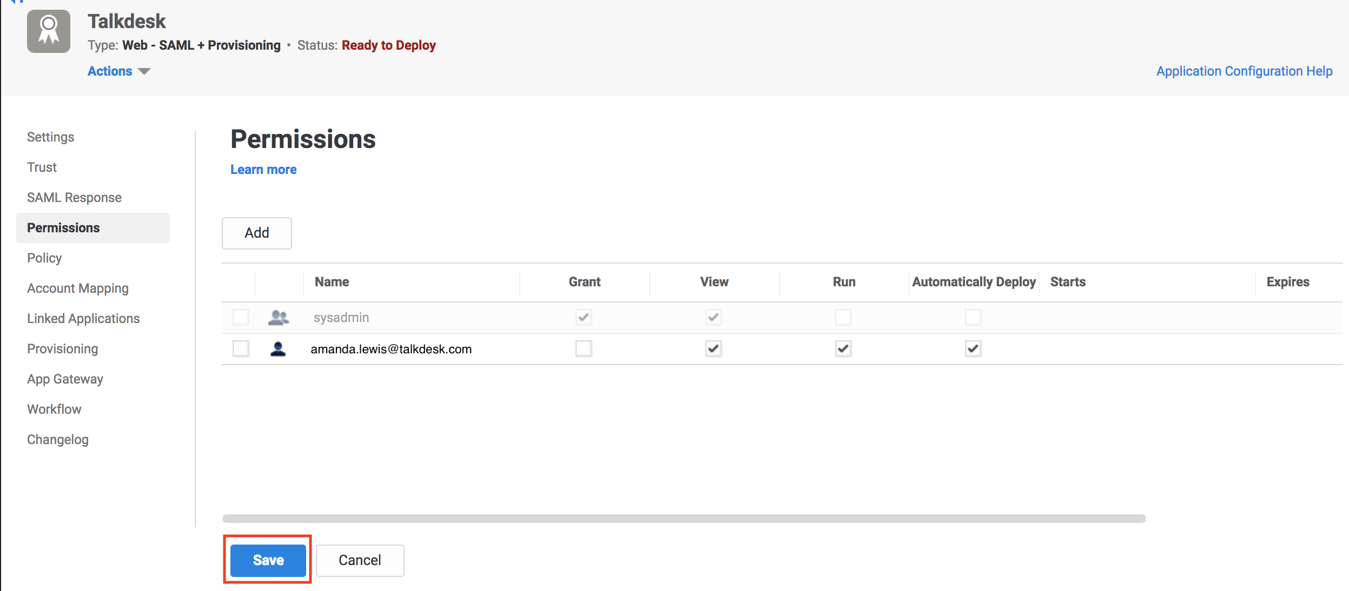This screenshot has width=1349, height=591.
Task: Click the View column header
Action: point(715,282)
